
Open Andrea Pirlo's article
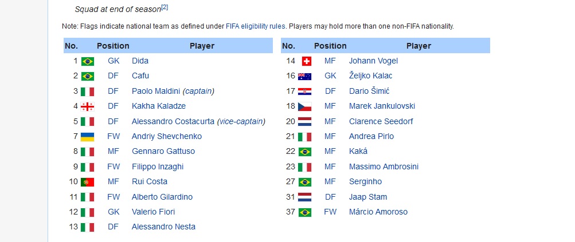(371, 136)
